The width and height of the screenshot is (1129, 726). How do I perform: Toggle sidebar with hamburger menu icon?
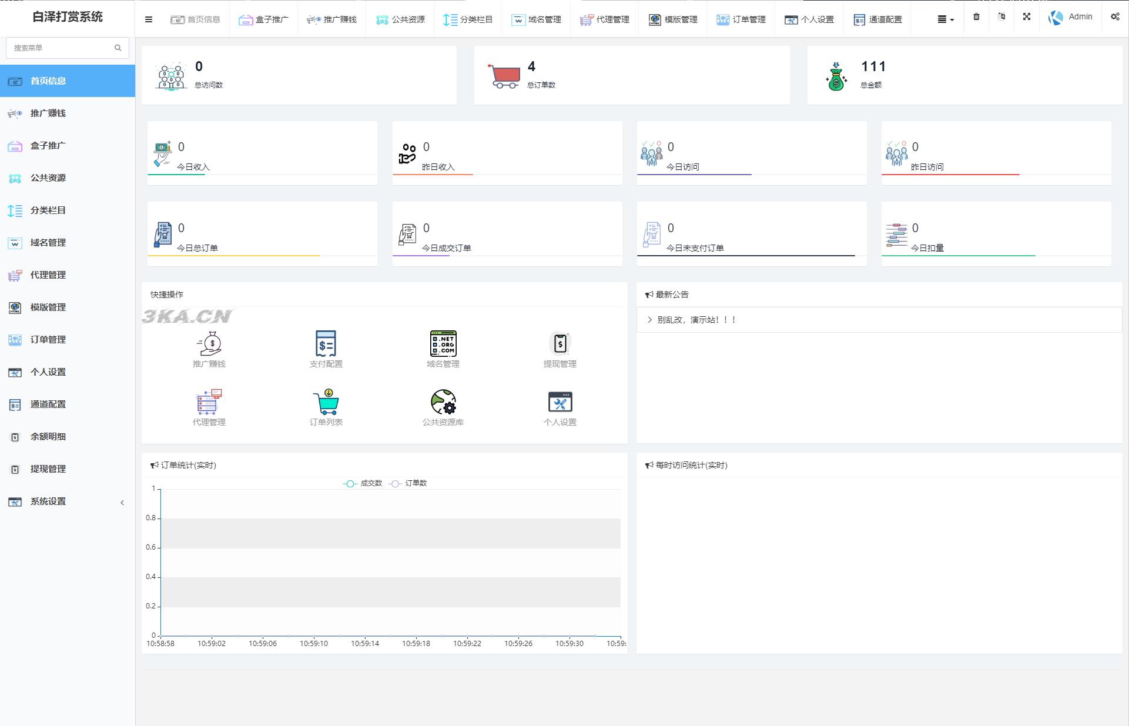(x=149, y=19)
